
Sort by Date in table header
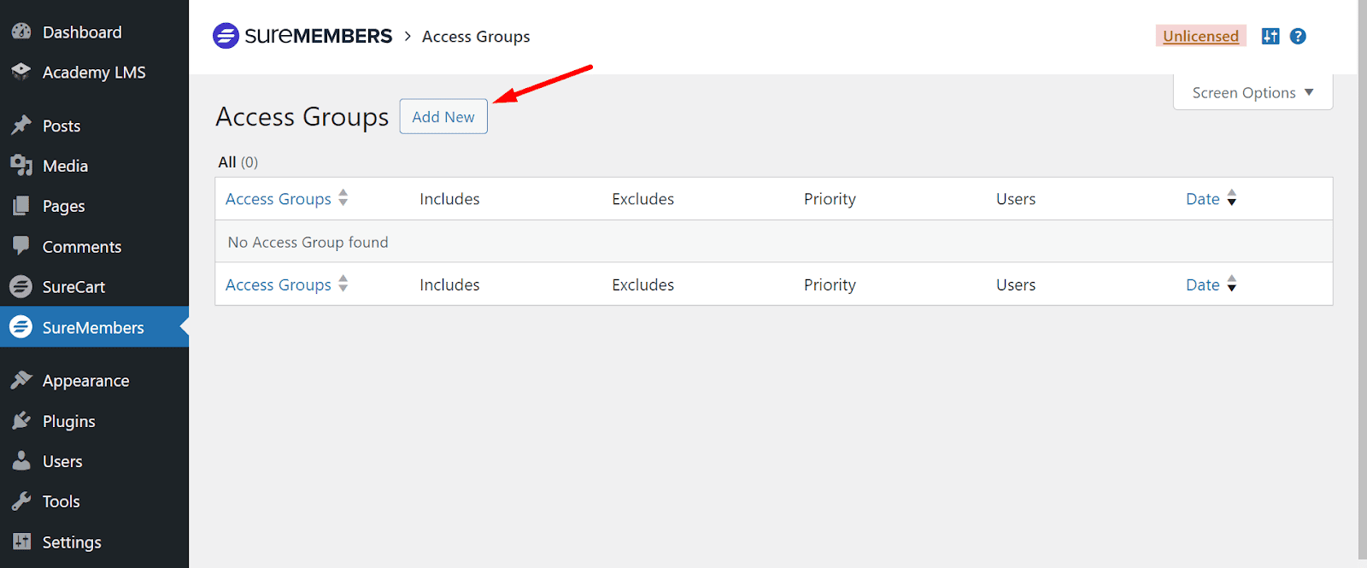[1202, 199]
